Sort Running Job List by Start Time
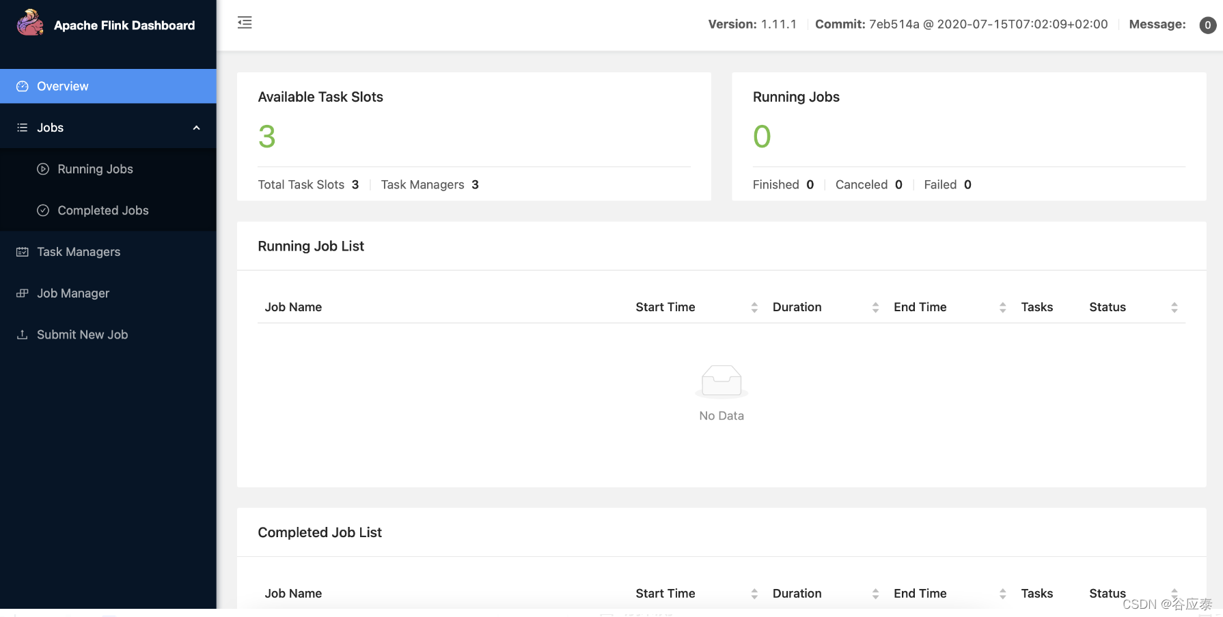The image size is (1223, 617). pos(754,307)
